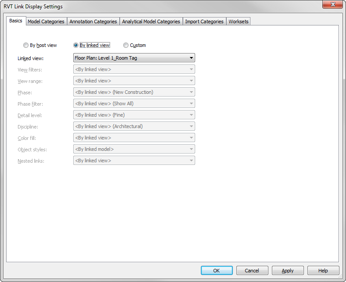The height and width of the screenshot is (282, 346).
Task: Switch to the Worksets tab
Action: coord(238,21)
